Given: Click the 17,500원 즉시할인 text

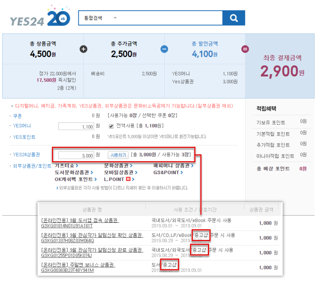Looking at the screenshot, I should (x=56, y=80).
